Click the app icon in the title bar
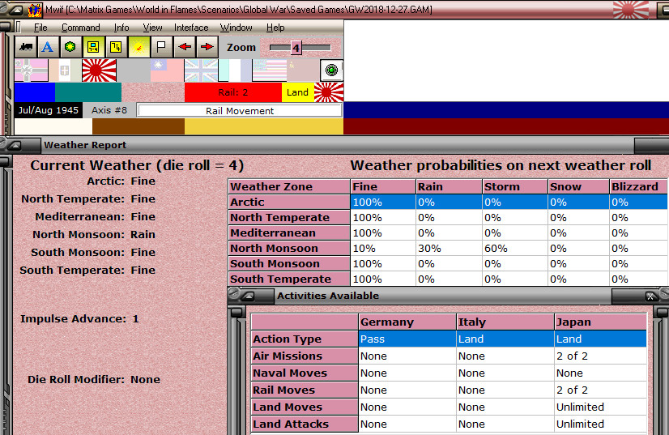The width and height of the screenshot is (669, 435). (35, 10)
